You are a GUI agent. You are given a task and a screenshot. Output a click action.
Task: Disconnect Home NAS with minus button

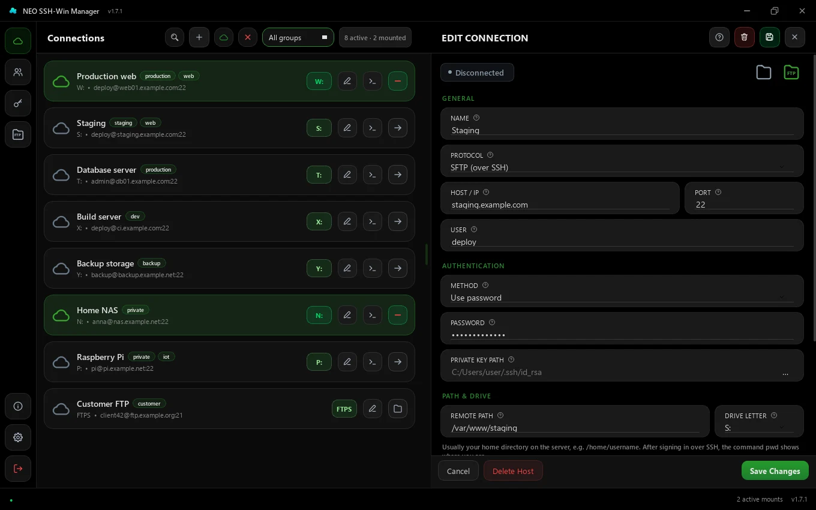tap(398, 315)
